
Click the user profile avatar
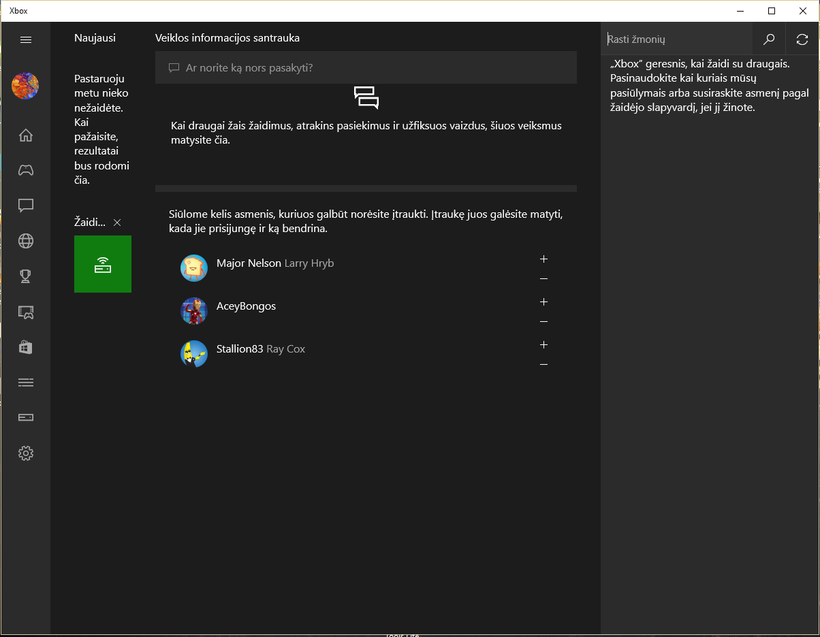25,86
